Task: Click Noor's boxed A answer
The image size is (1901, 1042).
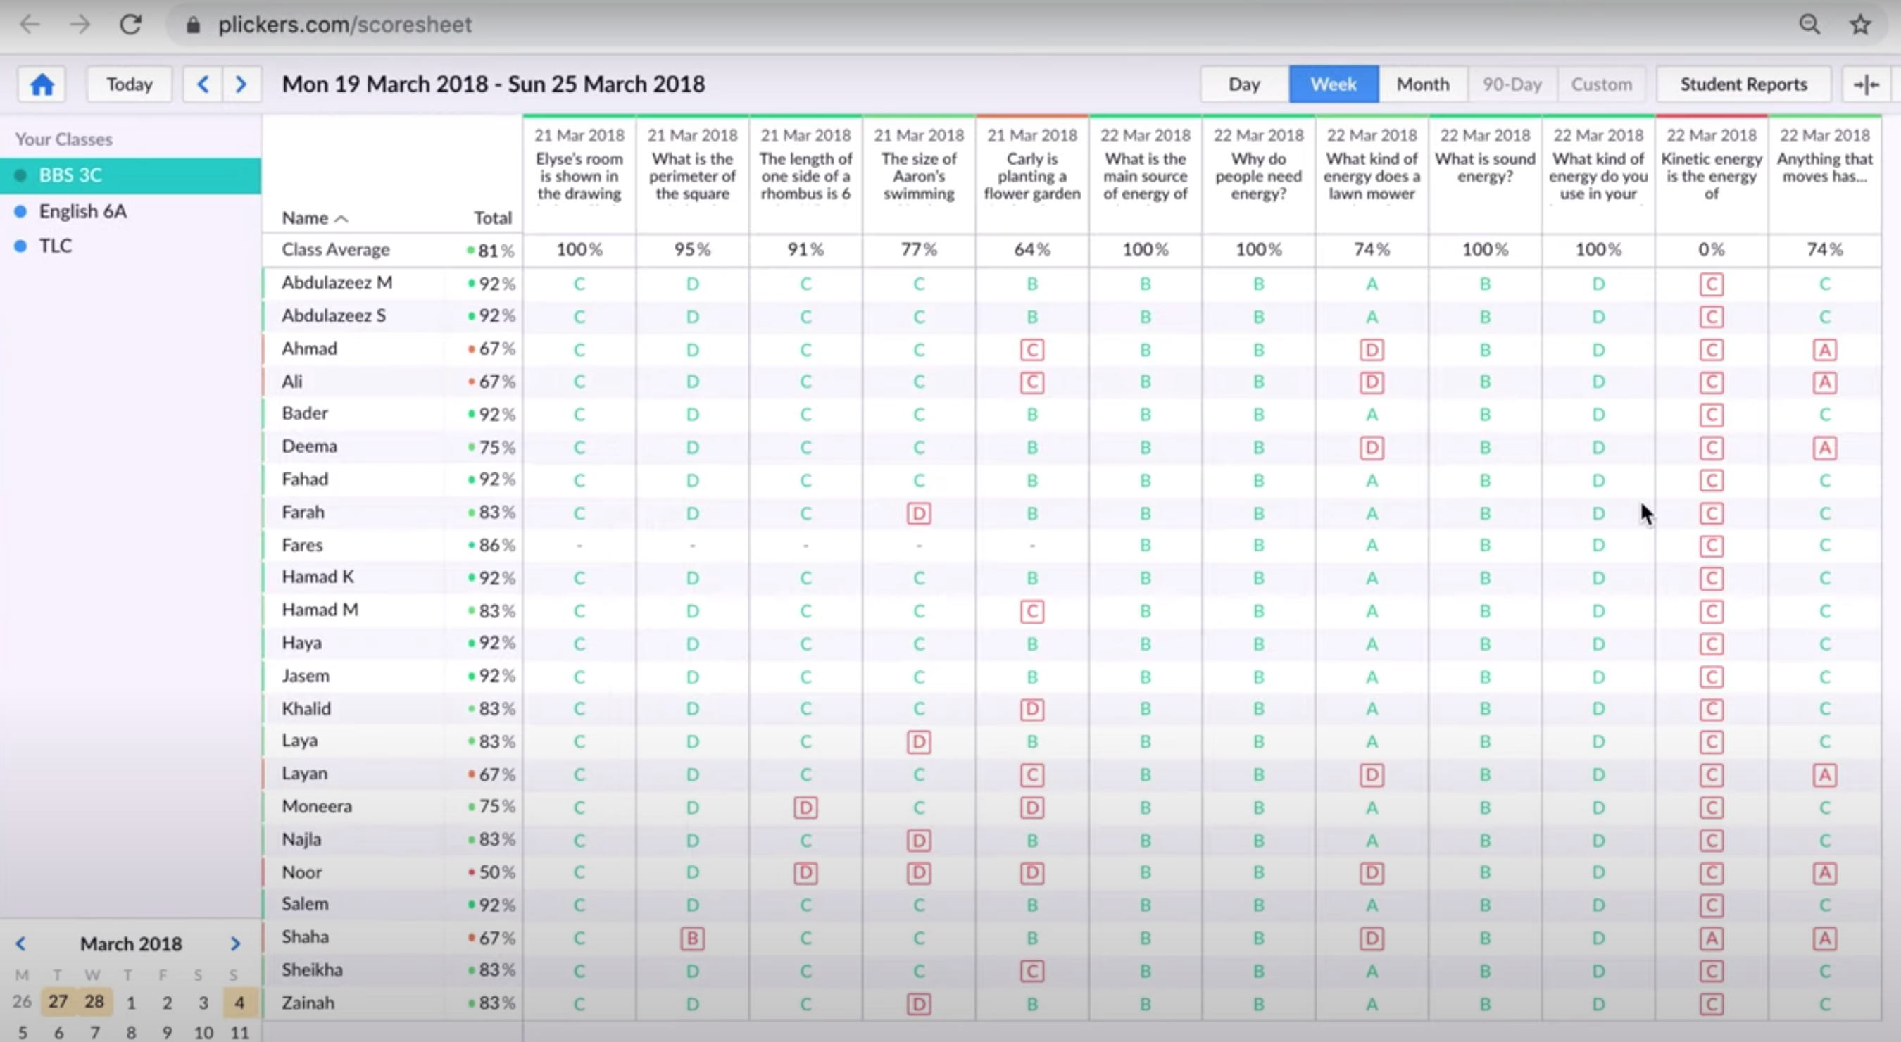Action: pyautogui.click(x=1824, y=873)
